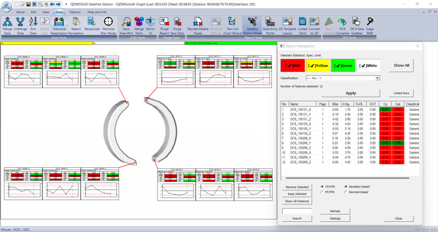This screenshot has width=438, height=232.
Task: Open the DCS Data Grabber
Action: [357, 26]
